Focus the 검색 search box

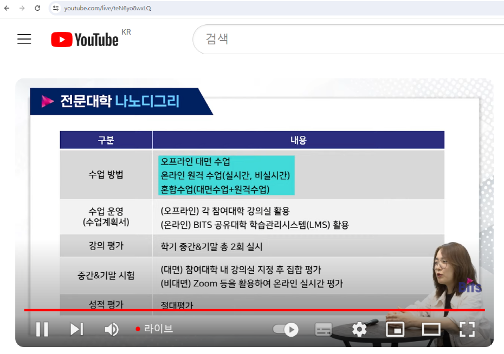(348, 39)
